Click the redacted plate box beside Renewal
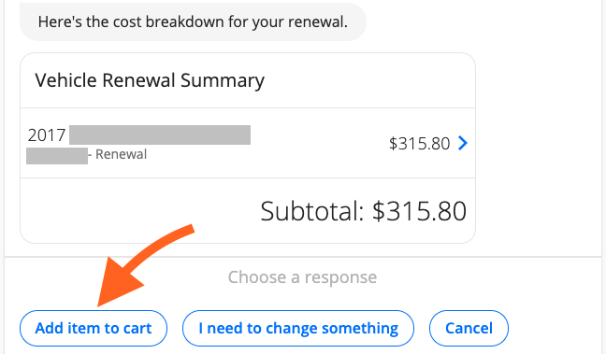Image resolution: width=606 pixels, height=354 pixels. tap(57, 156)
